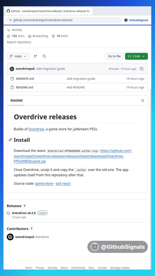This screenshot has height=276, width=155.
Task: Open the Contributors heading link
Action: click(17, 228)
